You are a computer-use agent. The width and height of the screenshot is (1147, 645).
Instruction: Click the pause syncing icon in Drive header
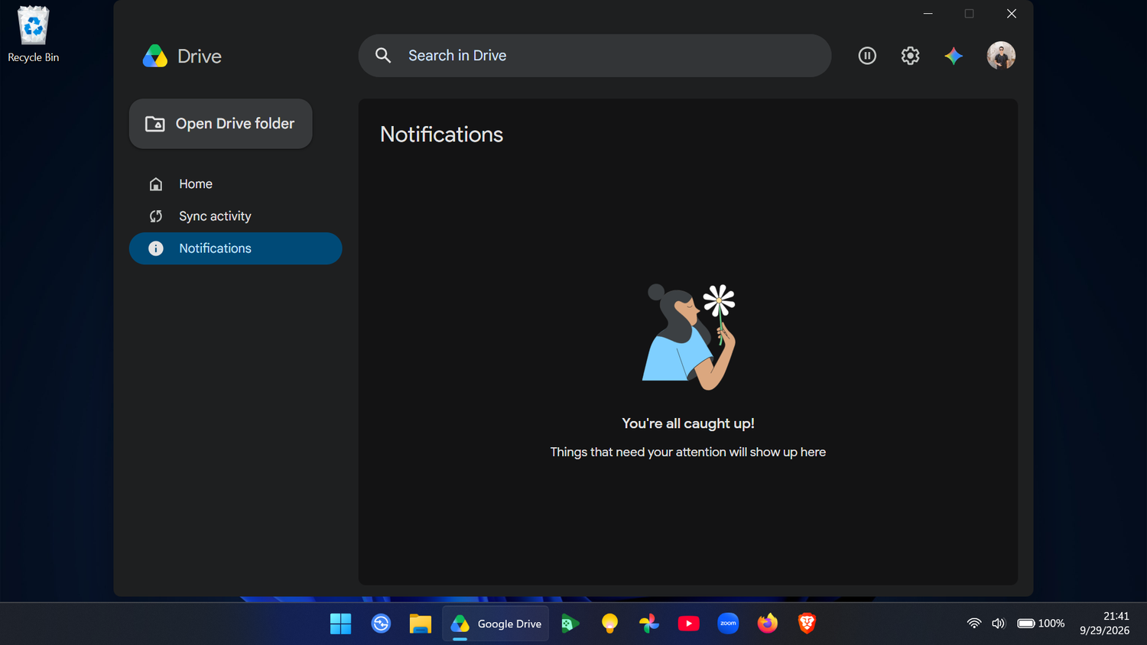867,56
